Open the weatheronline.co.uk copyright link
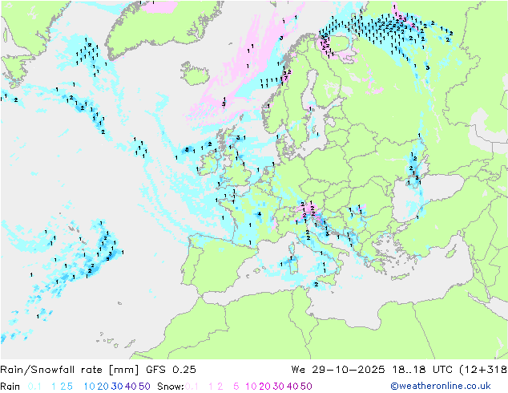 click(x=441, y=386)
